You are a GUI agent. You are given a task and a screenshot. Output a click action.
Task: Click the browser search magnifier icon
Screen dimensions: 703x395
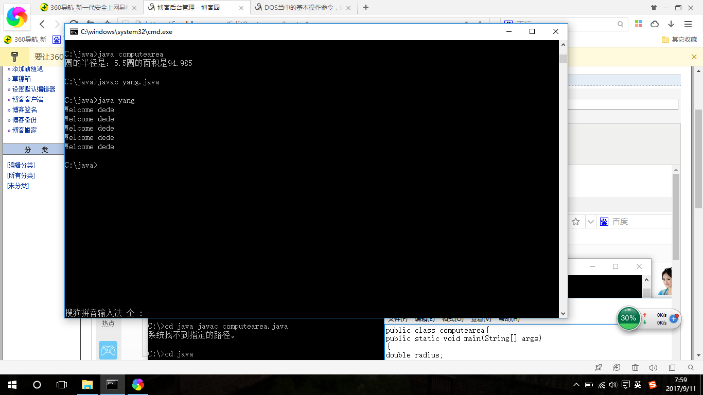621,24
